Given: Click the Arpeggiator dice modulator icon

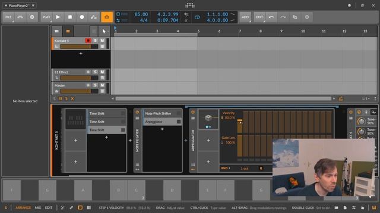Looking at the screenshot, I should (208, 118).
